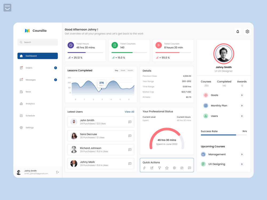Viewport: 267px width, 200px height.
Task: Click the Coursilia logo icon
Action: tap(27, 31)
